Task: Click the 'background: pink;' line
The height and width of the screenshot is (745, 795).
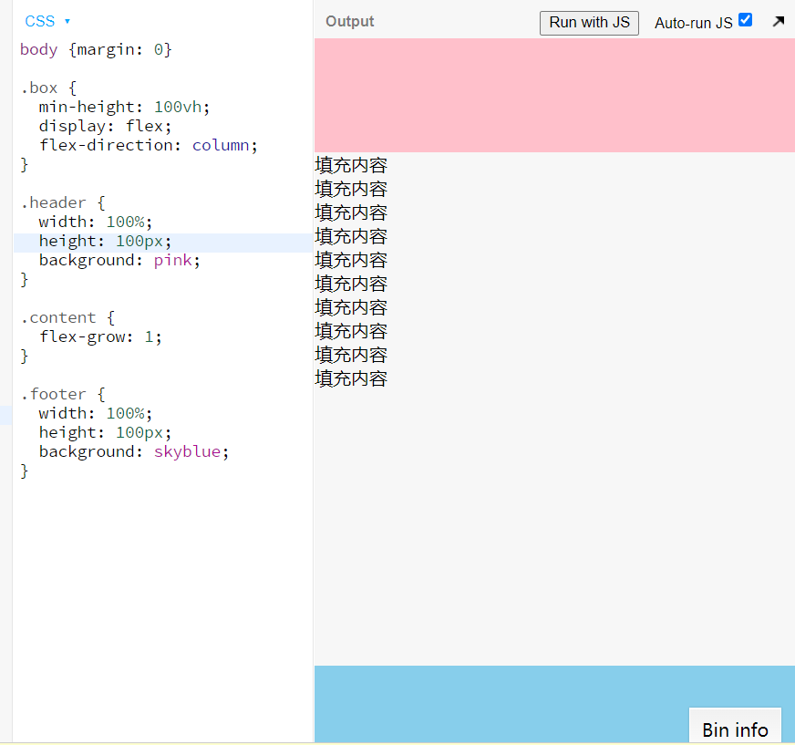Action: [119, 260]
